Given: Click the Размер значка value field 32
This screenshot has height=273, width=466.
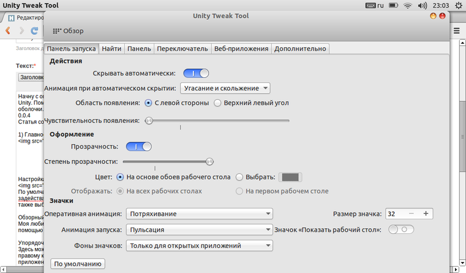Looking at the screenshot, I should point(396,214).
